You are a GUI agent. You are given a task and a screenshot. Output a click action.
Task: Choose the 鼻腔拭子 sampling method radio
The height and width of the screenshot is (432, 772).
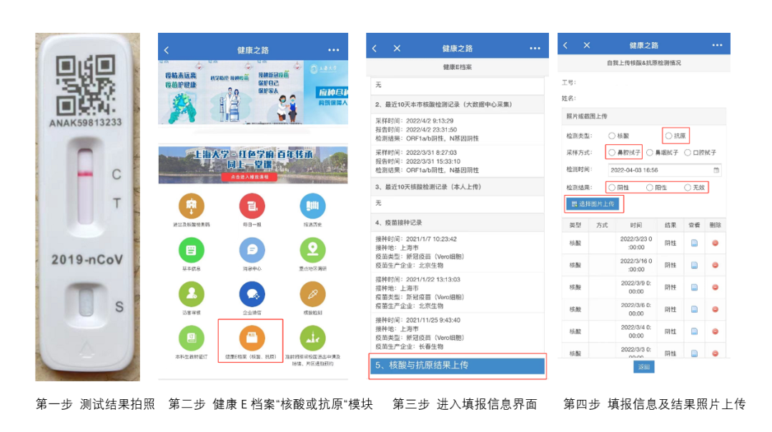coord(611,151)
